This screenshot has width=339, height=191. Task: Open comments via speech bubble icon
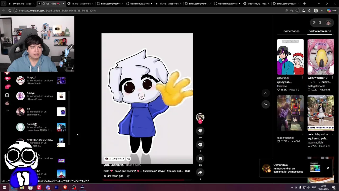point(200,145)
